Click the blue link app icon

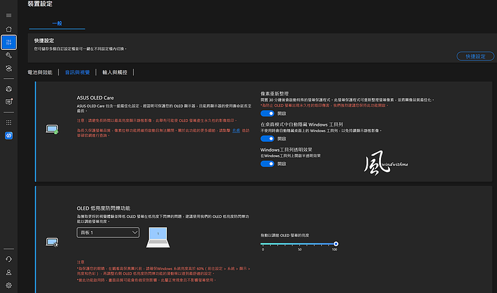[9, 135]
